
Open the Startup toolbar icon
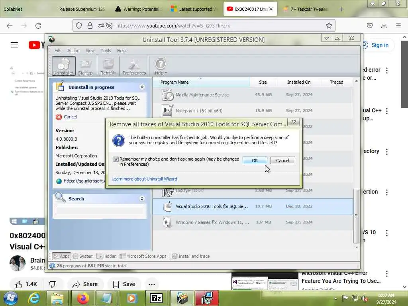[x=85, y=66]
